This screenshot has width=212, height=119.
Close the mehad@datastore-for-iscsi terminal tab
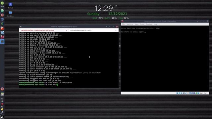(116, 30)
